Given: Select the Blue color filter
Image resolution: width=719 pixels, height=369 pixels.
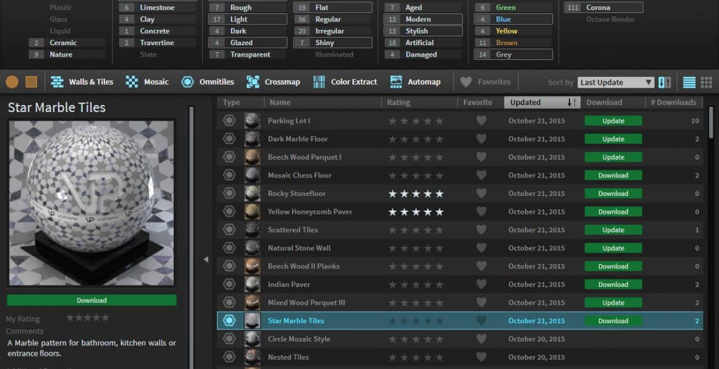Looking at the screenshot, I should point(513,19).
